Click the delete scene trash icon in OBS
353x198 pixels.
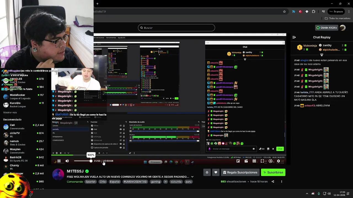click(57, 153)
